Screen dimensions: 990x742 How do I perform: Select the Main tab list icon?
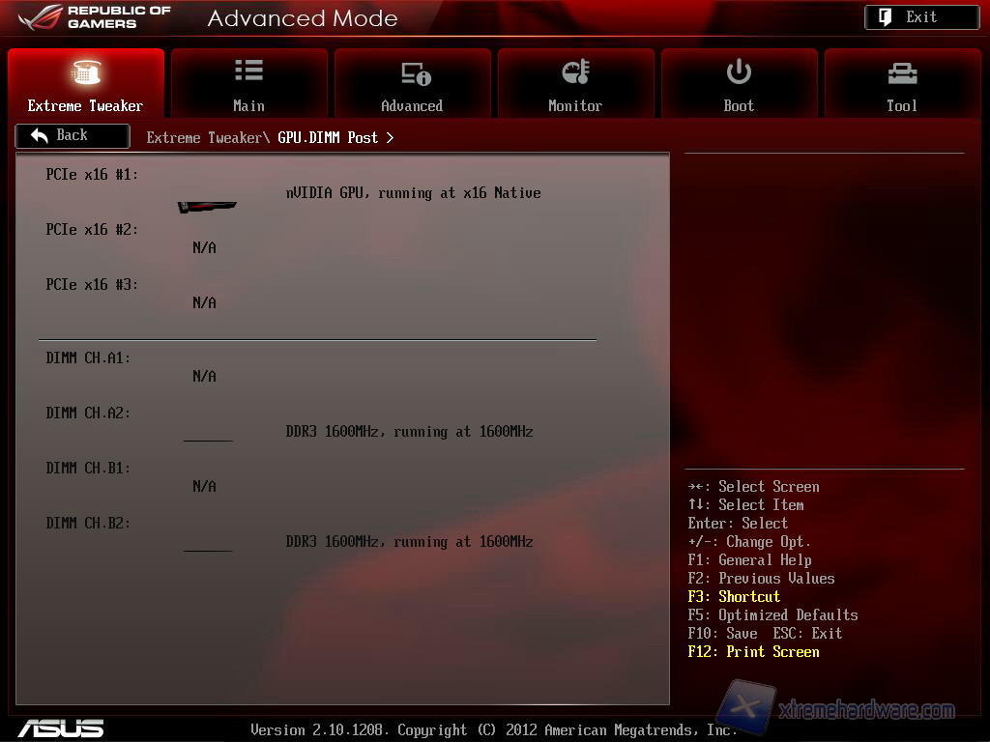[x=248, y=71]
